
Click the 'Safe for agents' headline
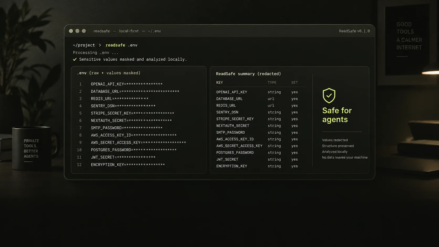click(337, 115)
